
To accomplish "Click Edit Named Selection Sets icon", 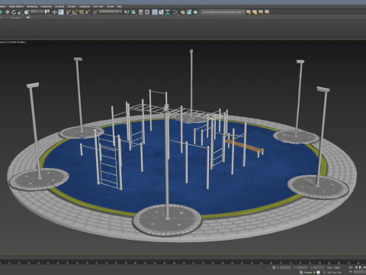I will [x=95, y=12].
